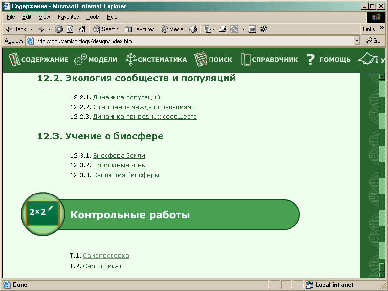This screenshot has width=388, height=291.
Task: Click the Refresh page icon
Action: coord(70,29)
